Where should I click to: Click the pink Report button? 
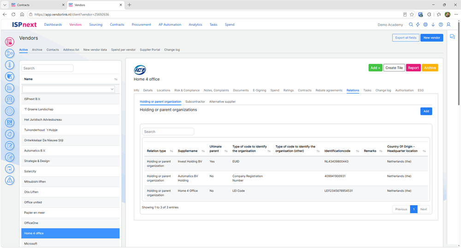click(x=413, y=68)
